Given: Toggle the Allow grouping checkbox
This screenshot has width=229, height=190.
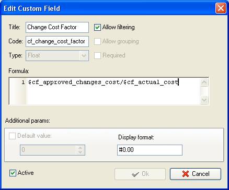Looking at the screenshot, I should (x=97, y=41).
